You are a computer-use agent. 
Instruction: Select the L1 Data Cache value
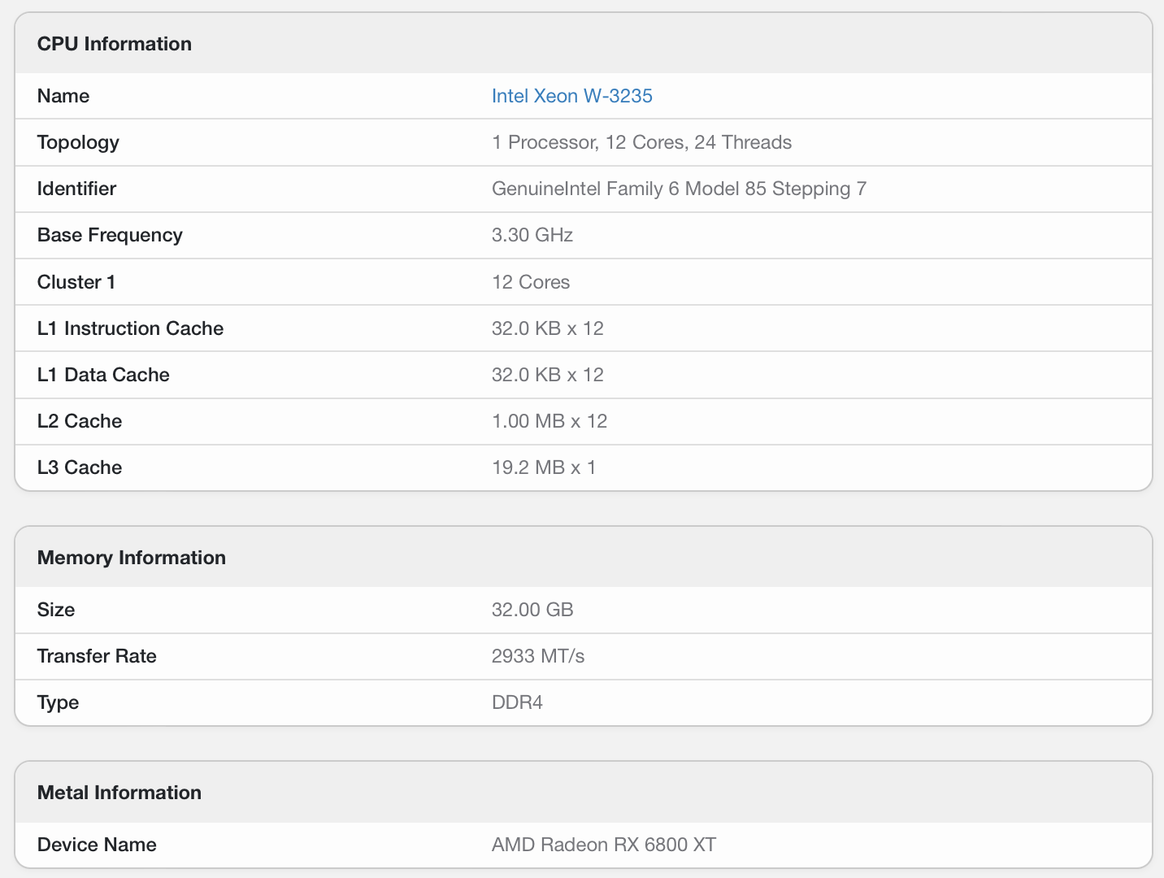[548, 375]
